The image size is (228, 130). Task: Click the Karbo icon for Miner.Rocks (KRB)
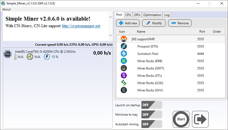pyautogui.click(x=124, y=61)
